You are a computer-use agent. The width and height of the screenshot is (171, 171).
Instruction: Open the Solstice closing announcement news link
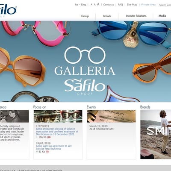(57, 132)
